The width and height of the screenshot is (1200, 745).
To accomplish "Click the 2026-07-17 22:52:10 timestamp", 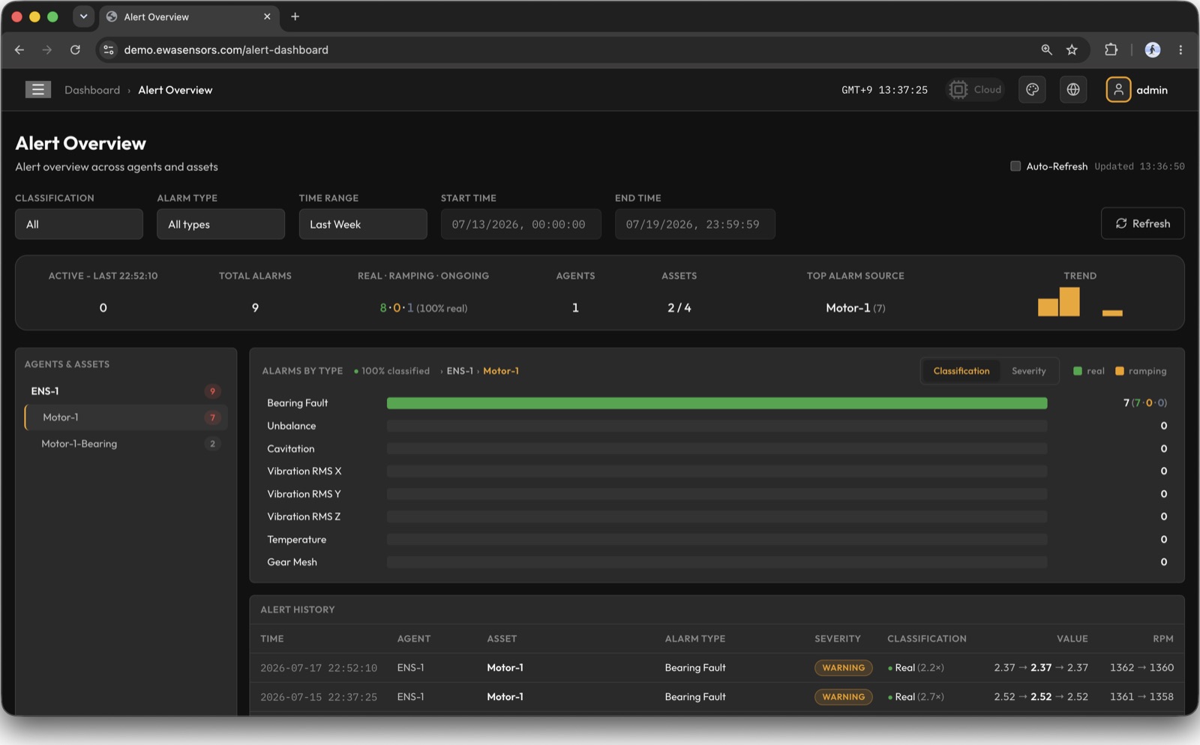I will (319, 668).
